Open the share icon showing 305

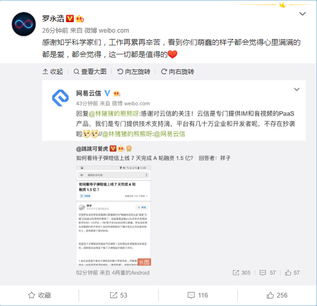[x=242, y=273]
